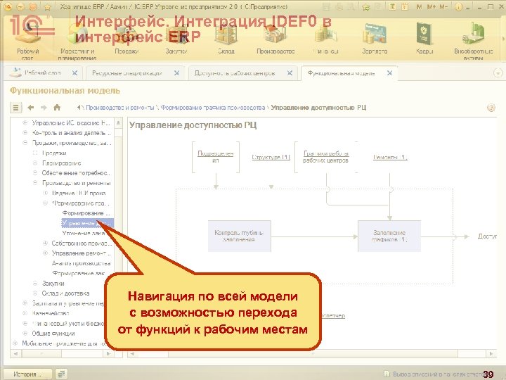This screenshot has height=380, width=506.
Task: Toggle the model tree list button
Action: pos(15,108)
